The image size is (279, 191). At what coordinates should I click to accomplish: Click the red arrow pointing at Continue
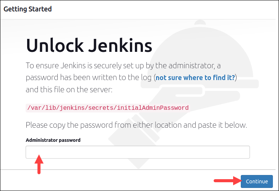[226, 181]
